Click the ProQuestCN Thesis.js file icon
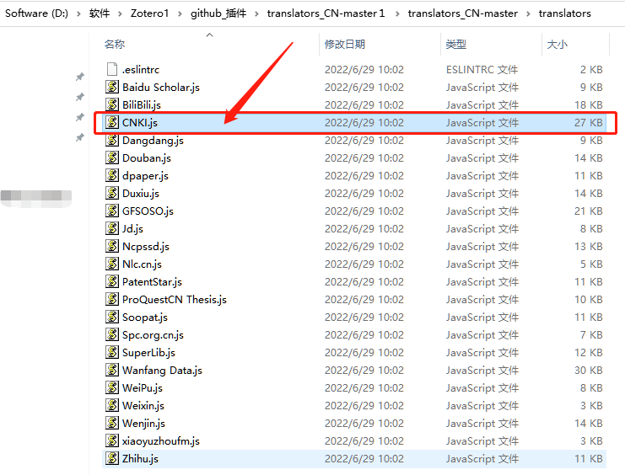 pyautogui.click(x=112, y=299)
